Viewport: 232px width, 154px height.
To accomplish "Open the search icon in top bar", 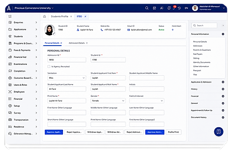I will click(147, 8).
